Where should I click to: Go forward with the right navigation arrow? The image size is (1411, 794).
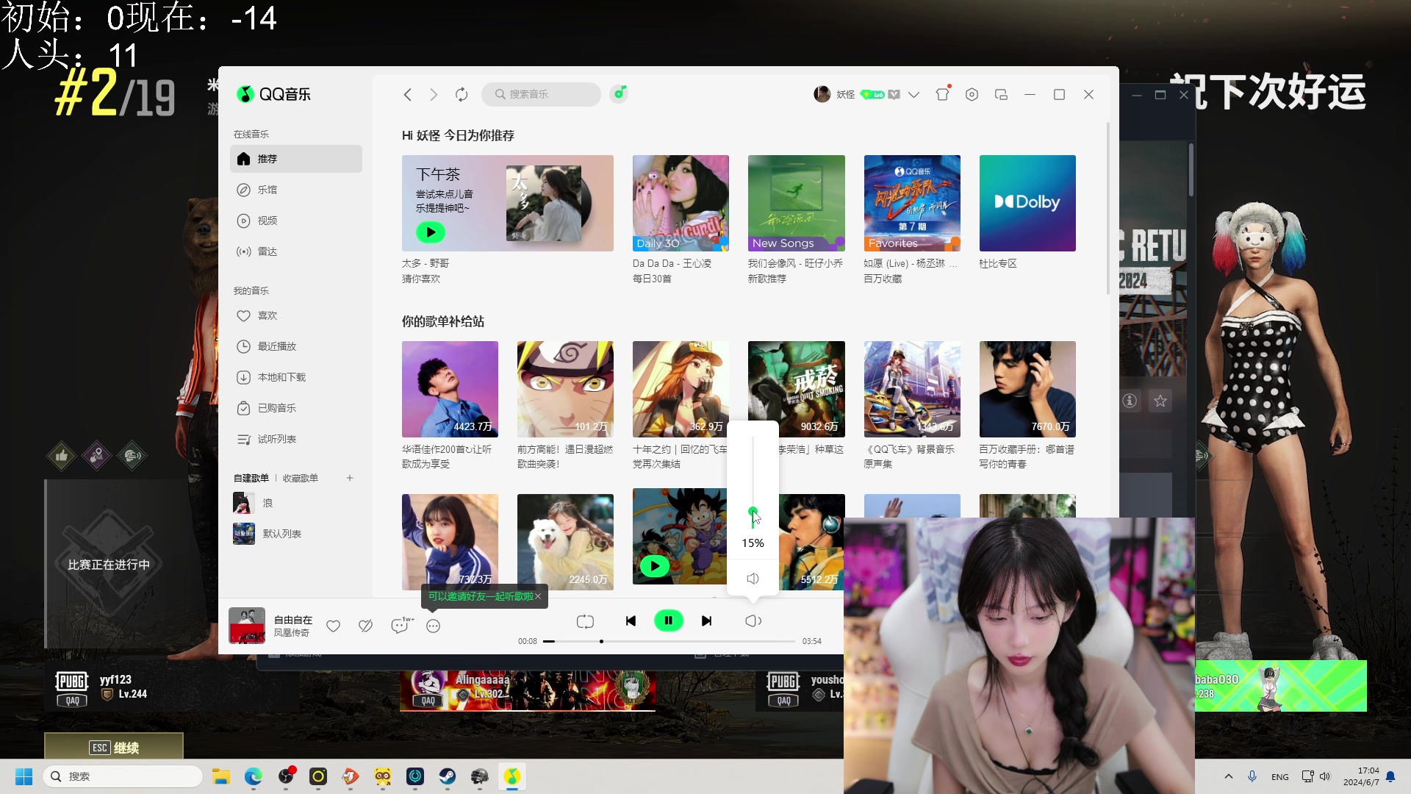point(434,94)
